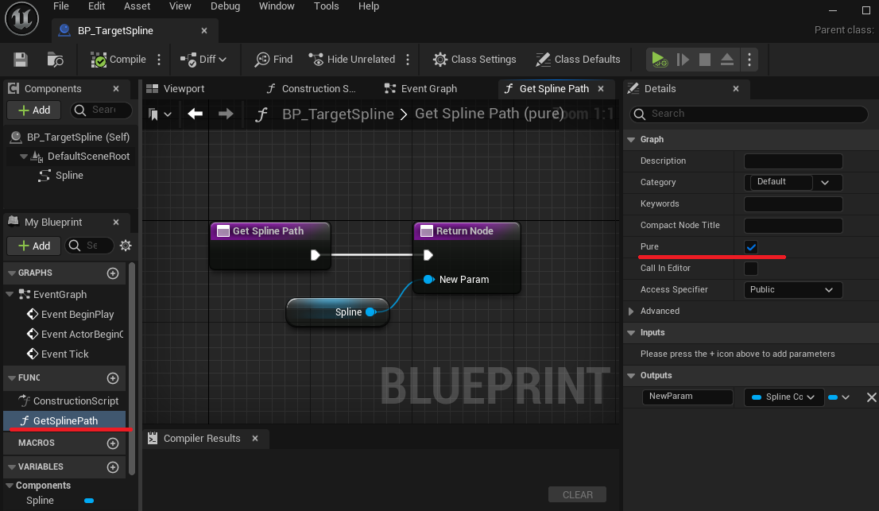The image size is (879, 511).
Task: Open Class Settings
Action: pyautogui.click(x=474, y=60)
